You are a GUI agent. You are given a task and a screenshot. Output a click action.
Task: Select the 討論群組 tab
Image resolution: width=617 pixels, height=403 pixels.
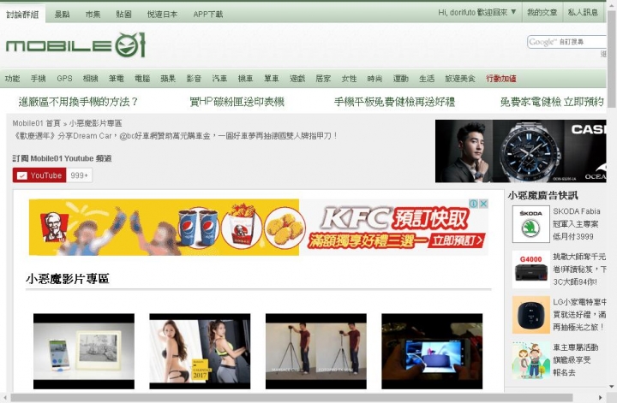(x=22, y=15)
